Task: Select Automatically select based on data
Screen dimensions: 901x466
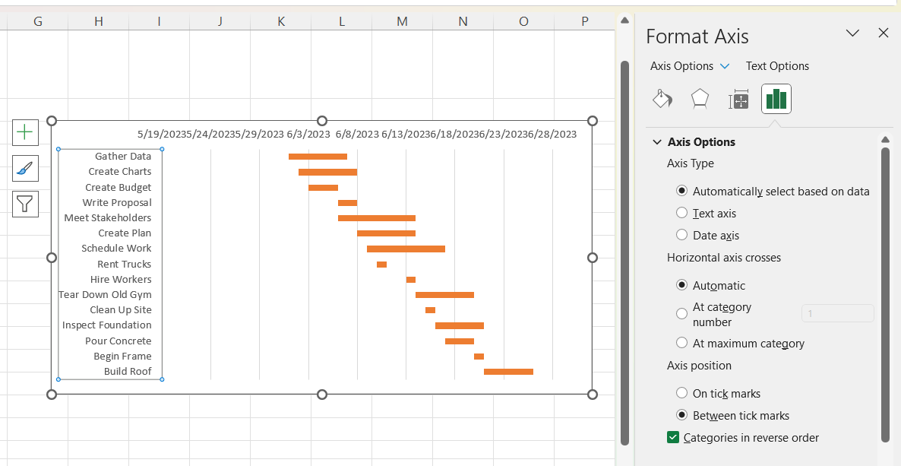Action: pyautogui.click(x=681, y=191)
